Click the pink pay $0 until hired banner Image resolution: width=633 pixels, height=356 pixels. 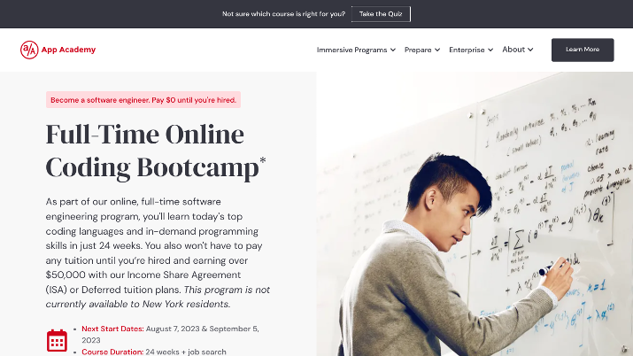click(x=143, y=100)
